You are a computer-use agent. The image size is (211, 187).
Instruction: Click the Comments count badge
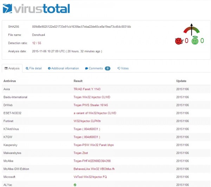(x=108, y=68)
